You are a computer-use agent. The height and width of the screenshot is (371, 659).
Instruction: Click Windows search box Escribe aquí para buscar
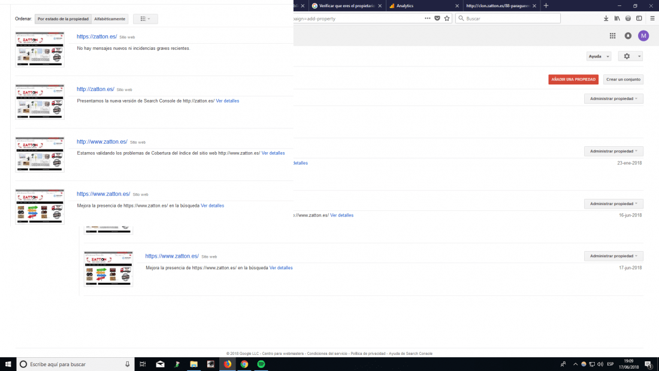75,364
